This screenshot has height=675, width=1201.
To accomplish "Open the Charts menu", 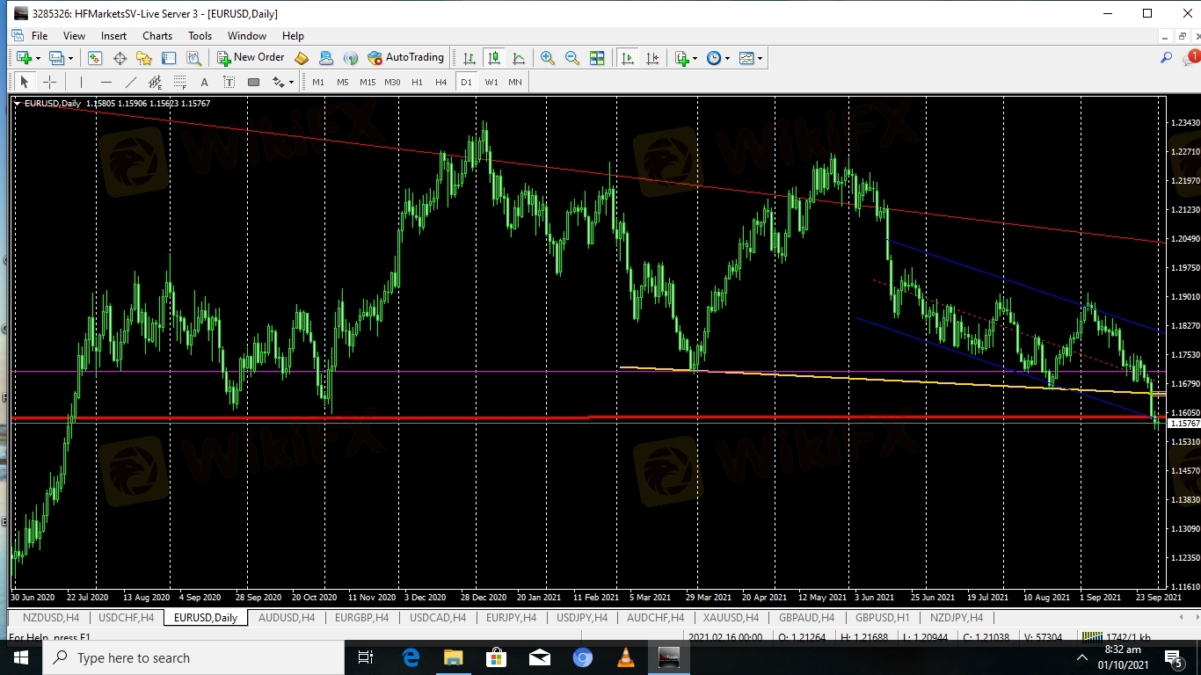I will 157,36.
